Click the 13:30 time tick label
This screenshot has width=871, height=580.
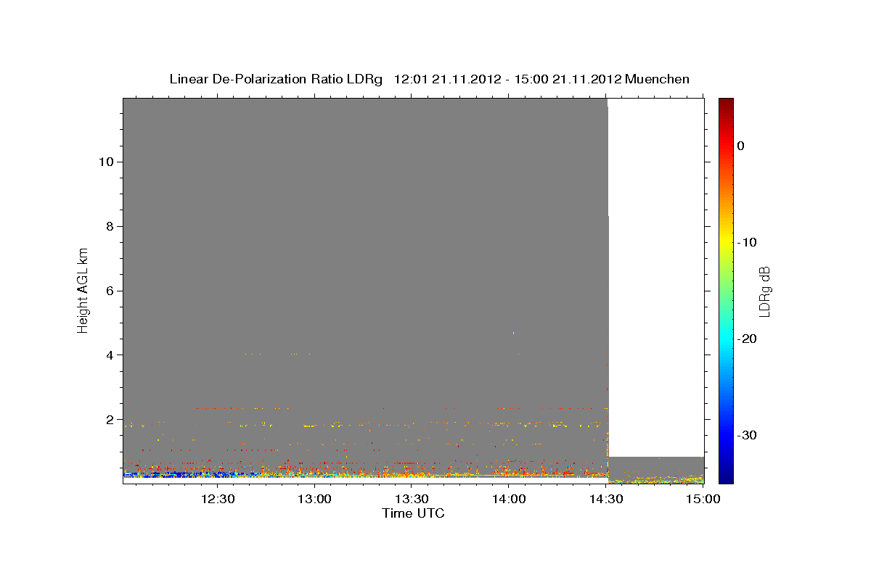coord(412,499)
